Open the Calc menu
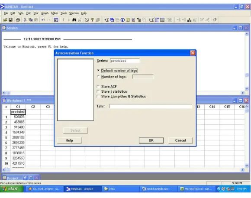The image size is (251, 198). (x=28, y=13)
